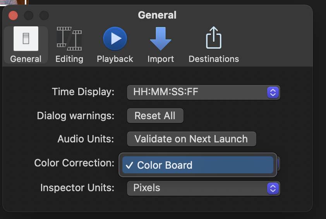Open the Import tab label
The height and width of the screenshot is (219, 326).
pyautogui.click(x=161, y=59)
